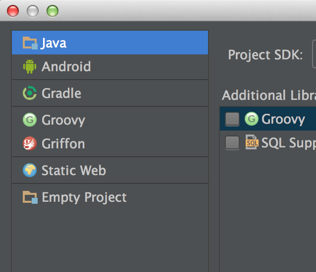The image size is (316, 272).
Task: Select the Empty Project type
Action: tap(110, 197)
